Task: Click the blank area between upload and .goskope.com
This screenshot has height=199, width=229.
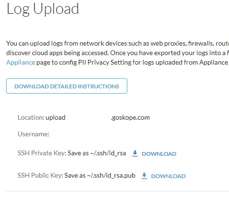Action: point(88,118)
